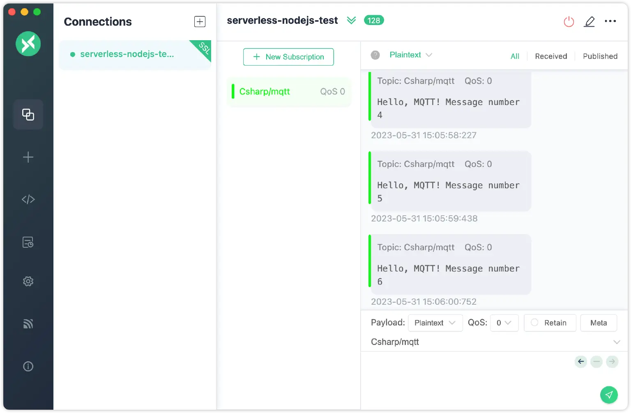This screenshot has height=413, width=631.
Task: Open the Settings gear in sidebar
Action: 28,281
